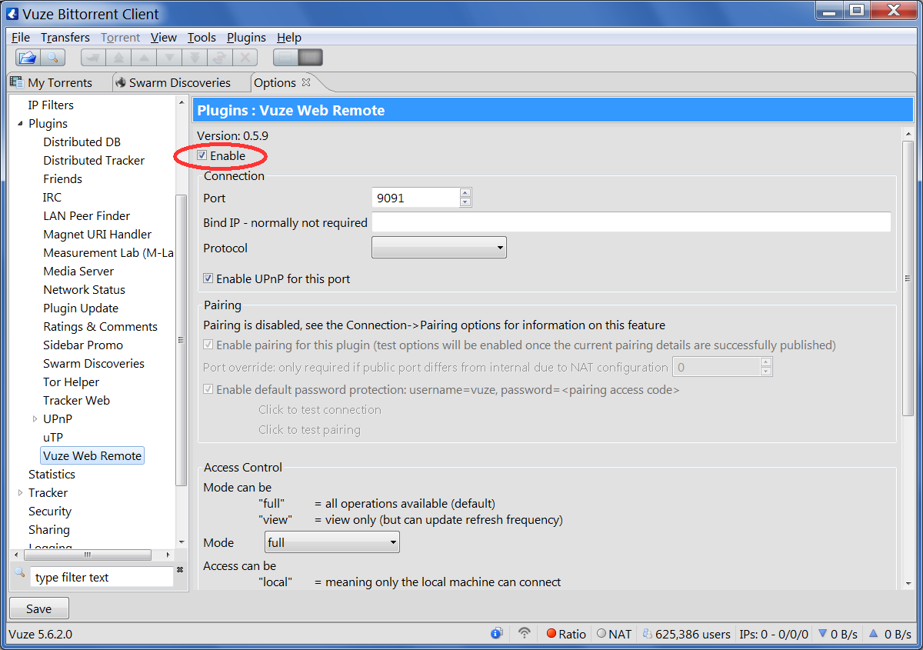The height and width of the screenshot is (650, 923).
Task: Click the Open Torrent folder toolbar icon
Action: [28, 57]
